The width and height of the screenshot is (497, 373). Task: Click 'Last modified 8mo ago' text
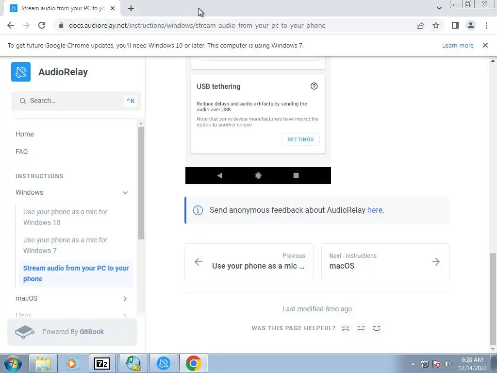(x=317, y=309)
